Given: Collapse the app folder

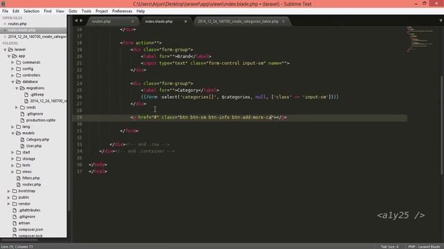Looking at the screenshot, I should tap(9, 56).
